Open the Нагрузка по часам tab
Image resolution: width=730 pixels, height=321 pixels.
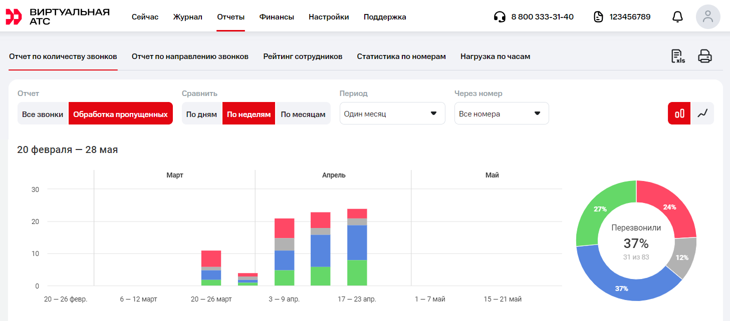[x=495, y=56]
